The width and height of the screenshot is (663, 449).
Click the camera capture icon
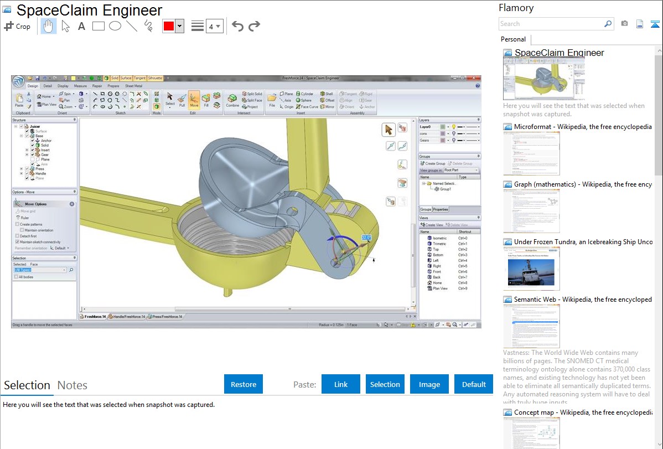[624, 24]
